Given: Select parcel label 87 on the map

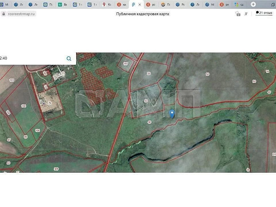Looking at the screenshot, I should click(9, 140).
